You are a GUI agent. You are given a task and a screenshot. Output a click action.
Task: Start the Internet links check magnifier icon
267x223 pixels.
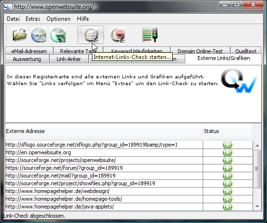point(90,35)
